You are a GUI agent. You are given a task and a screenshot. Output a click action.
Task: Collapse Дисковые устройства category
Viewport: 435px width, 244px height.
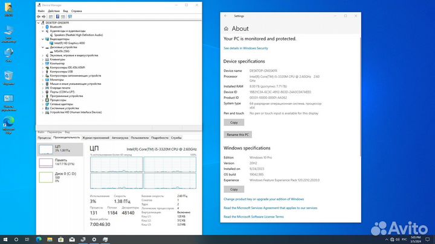click(x=43, y=48)
